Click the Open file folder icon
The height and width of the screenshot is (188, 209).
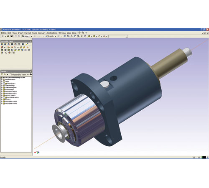(x=8, y=36)
